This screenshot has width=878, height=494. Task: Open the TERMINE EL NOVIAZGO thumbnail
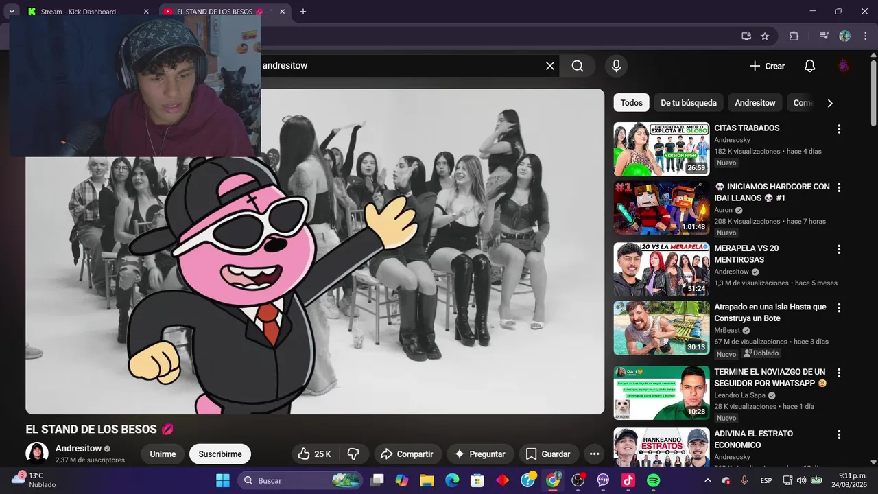tap(661, 393)
